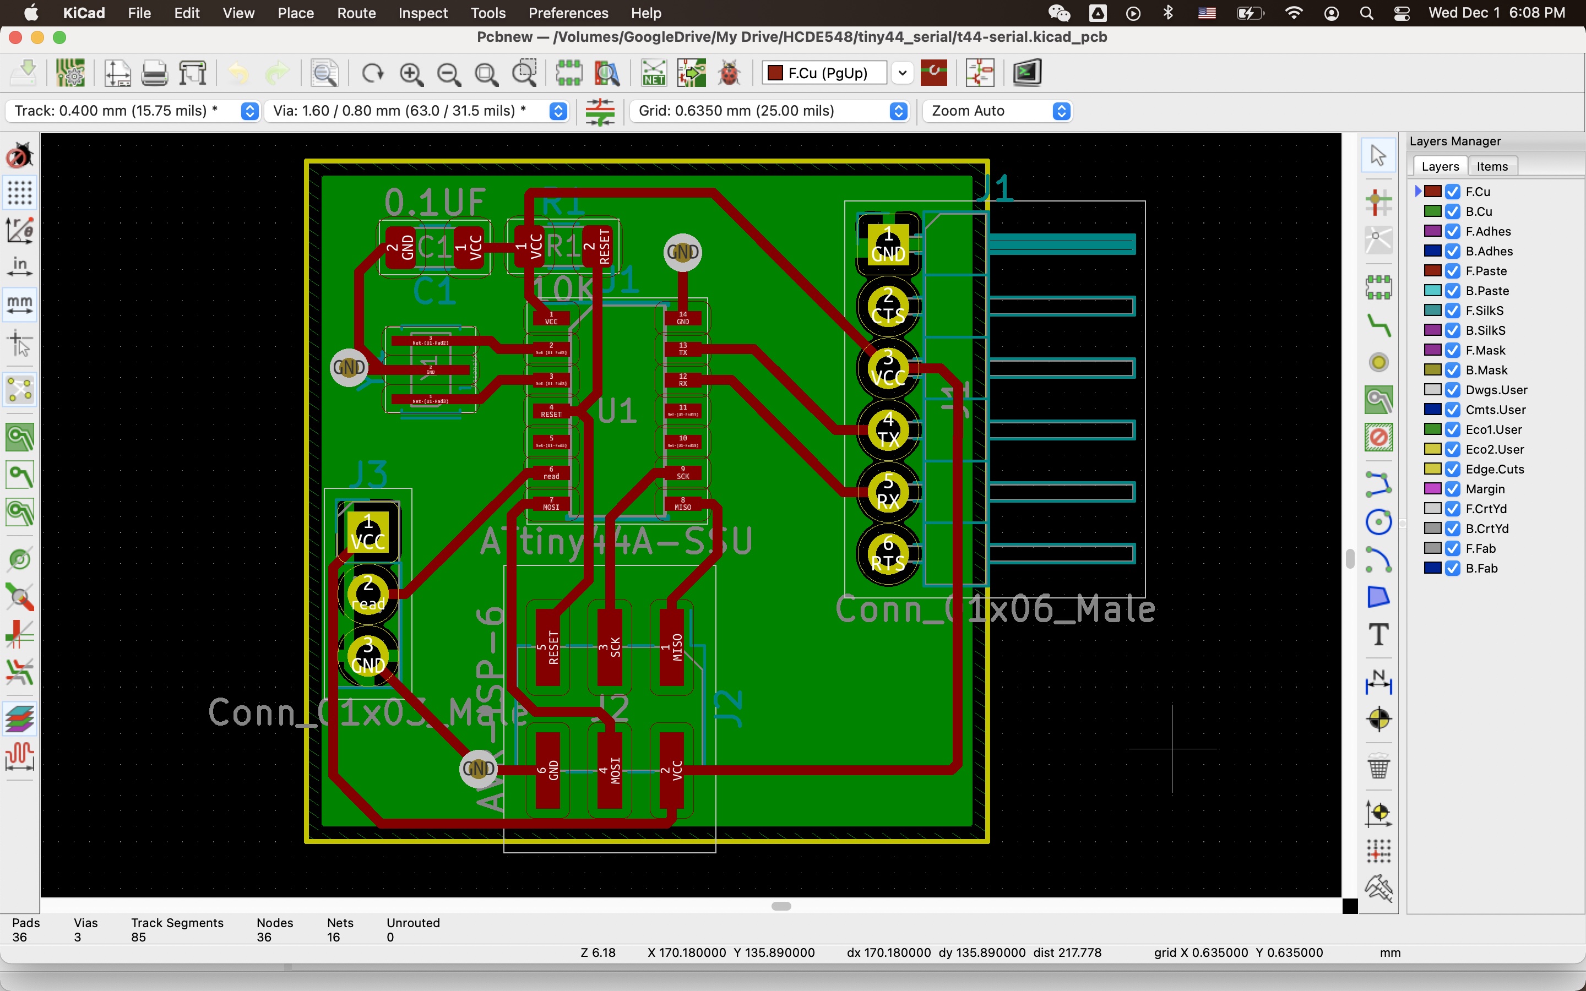The width and height of the screenshot is (1586, 991).
Task: Toggle B.Fab layer visibility checkbox
Action: 1453,568
